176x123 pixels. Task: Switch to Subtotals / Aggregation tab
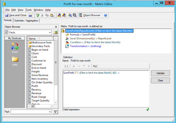point(26,21)
